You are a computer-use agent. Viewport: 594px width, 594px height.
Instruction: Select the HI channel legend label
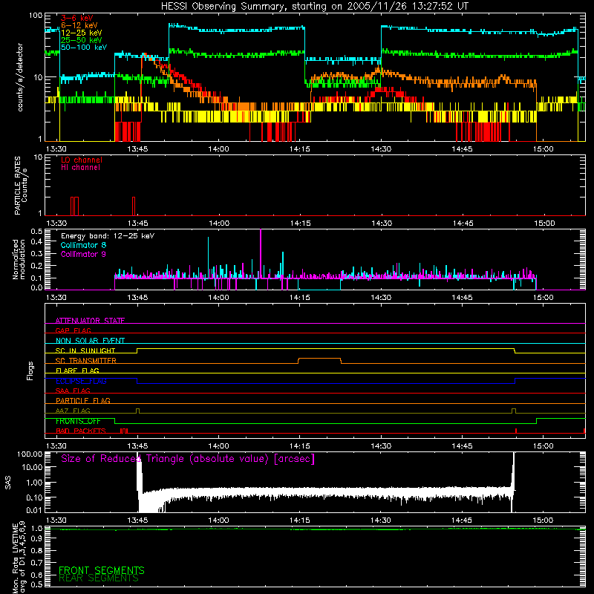(80, 168)
